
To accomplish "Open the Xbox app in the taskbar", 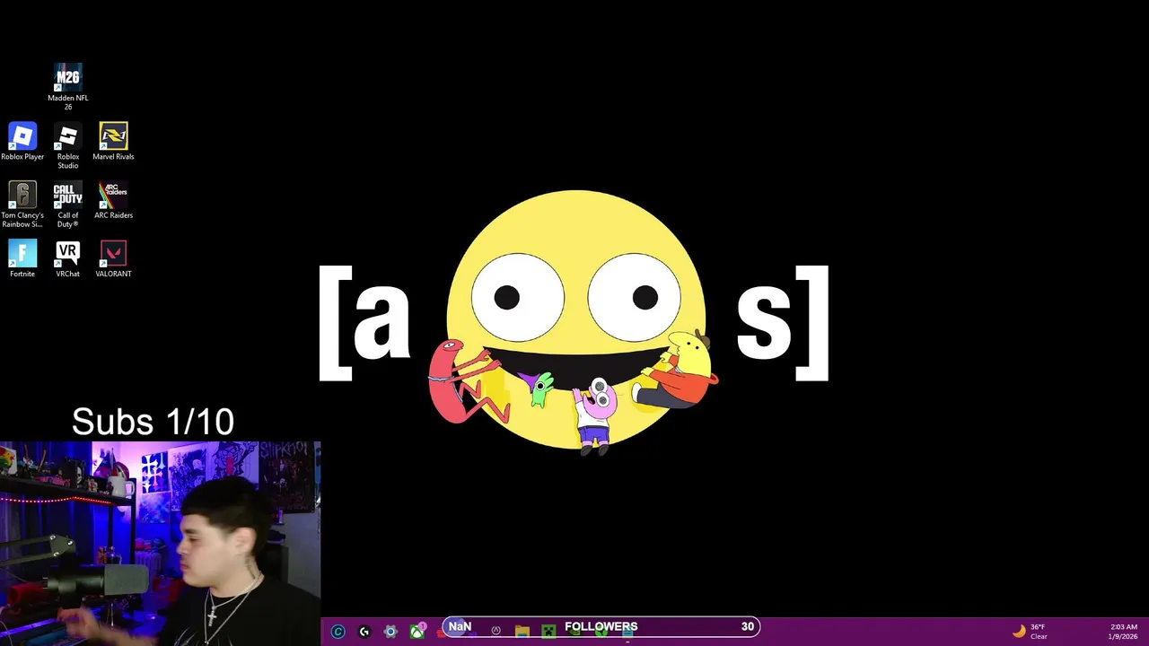I will click(x=417, y=632).
